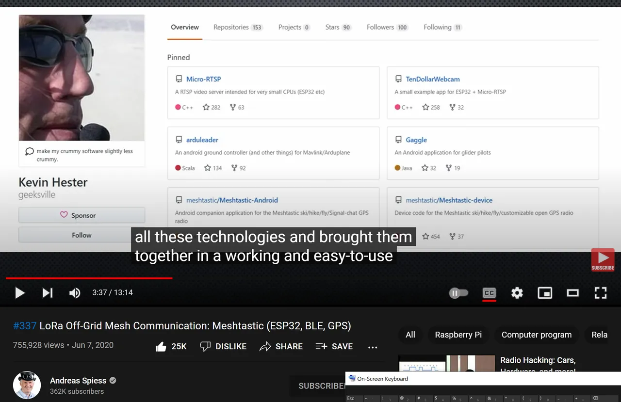Click the 3:37 / 13:14 time display

(x=113, y=293)
